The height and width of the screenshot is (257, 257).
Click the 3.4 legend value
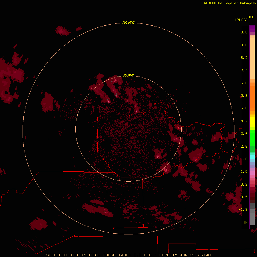pyautogui.click(x=244, y=134)
